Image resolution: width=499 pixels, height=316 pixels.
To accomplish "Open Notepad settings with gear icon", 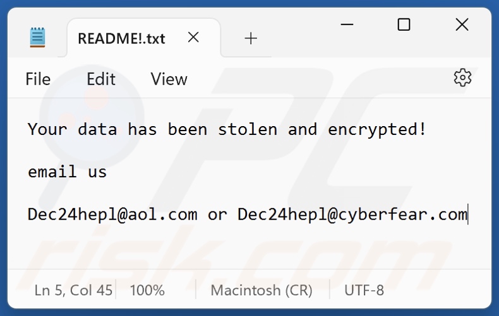I will (x=462, y=78).
